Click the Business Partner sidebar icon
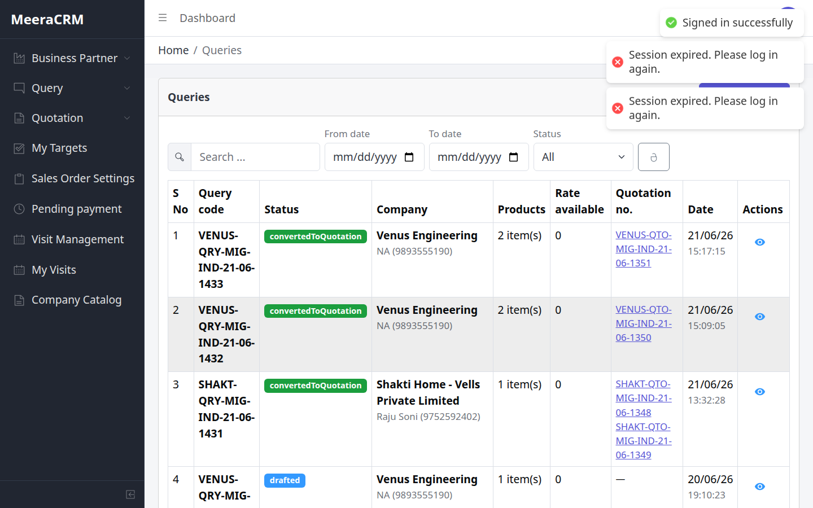The image size is (813, 508). tap(19, 58)
